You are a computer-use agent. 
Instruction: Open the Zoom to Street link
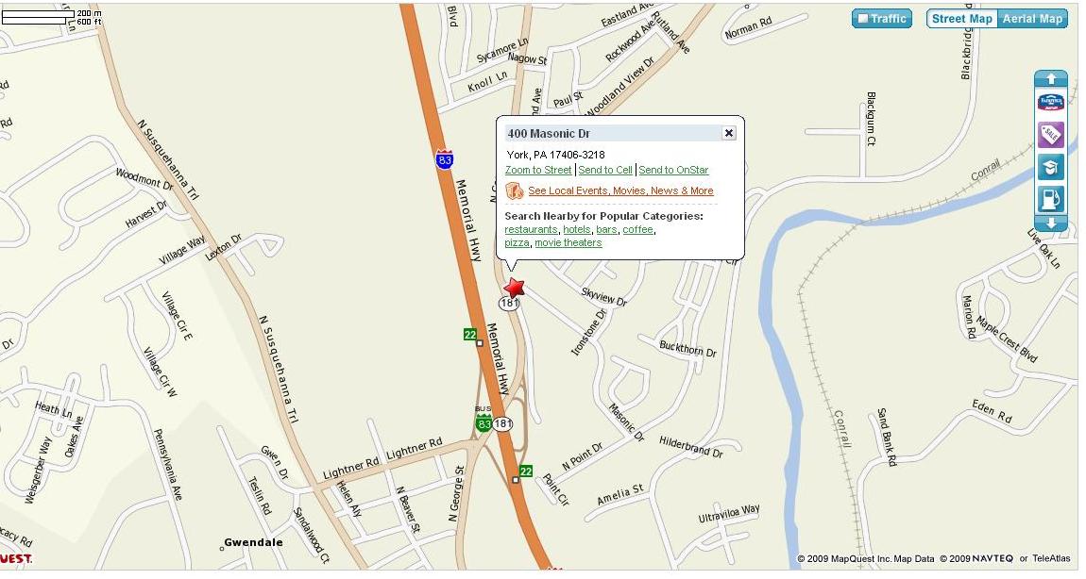click(x=538, y=170)
